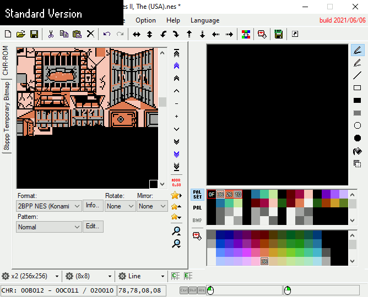
Task: Select the Filled ellipse tool
Action: point(358,138)
